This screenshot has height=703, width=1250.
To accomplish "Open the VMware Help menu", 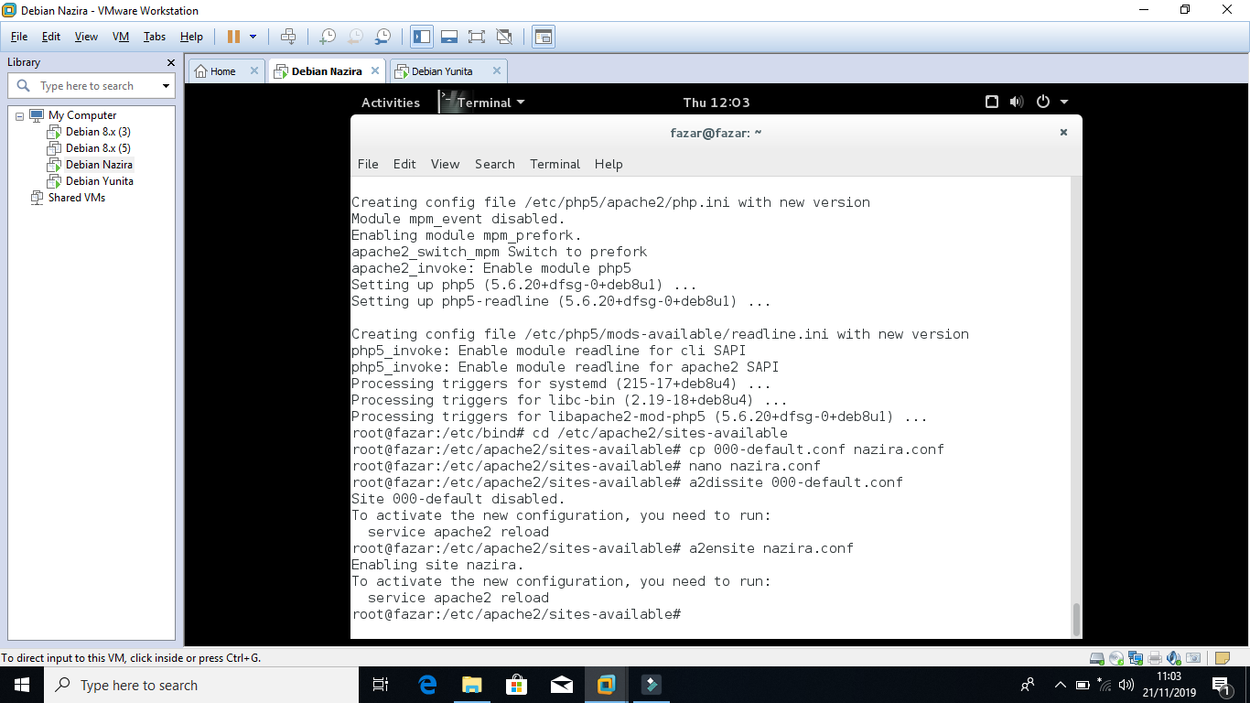I will (191, 37).
